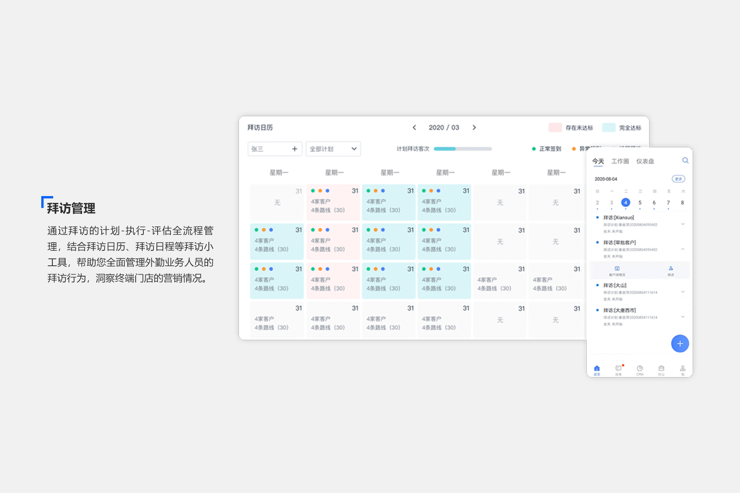Viewport: 740px width, 493px height.
Task: Open the profile icon in bottom navigation
Action: tap(683, 370)
